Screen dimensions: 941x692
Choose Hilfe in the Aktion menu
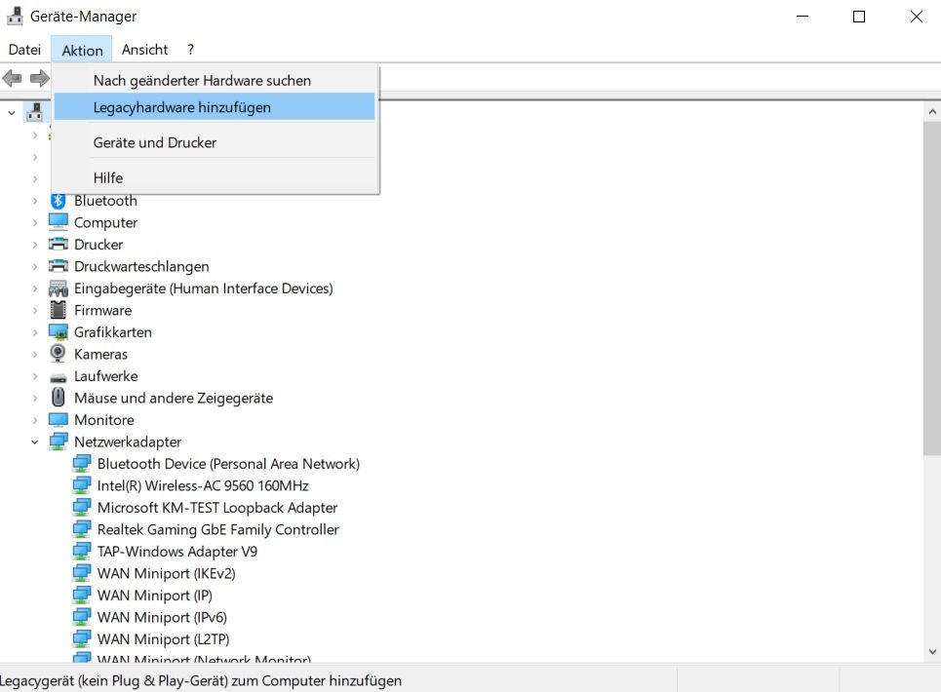(x=215, y=178)
